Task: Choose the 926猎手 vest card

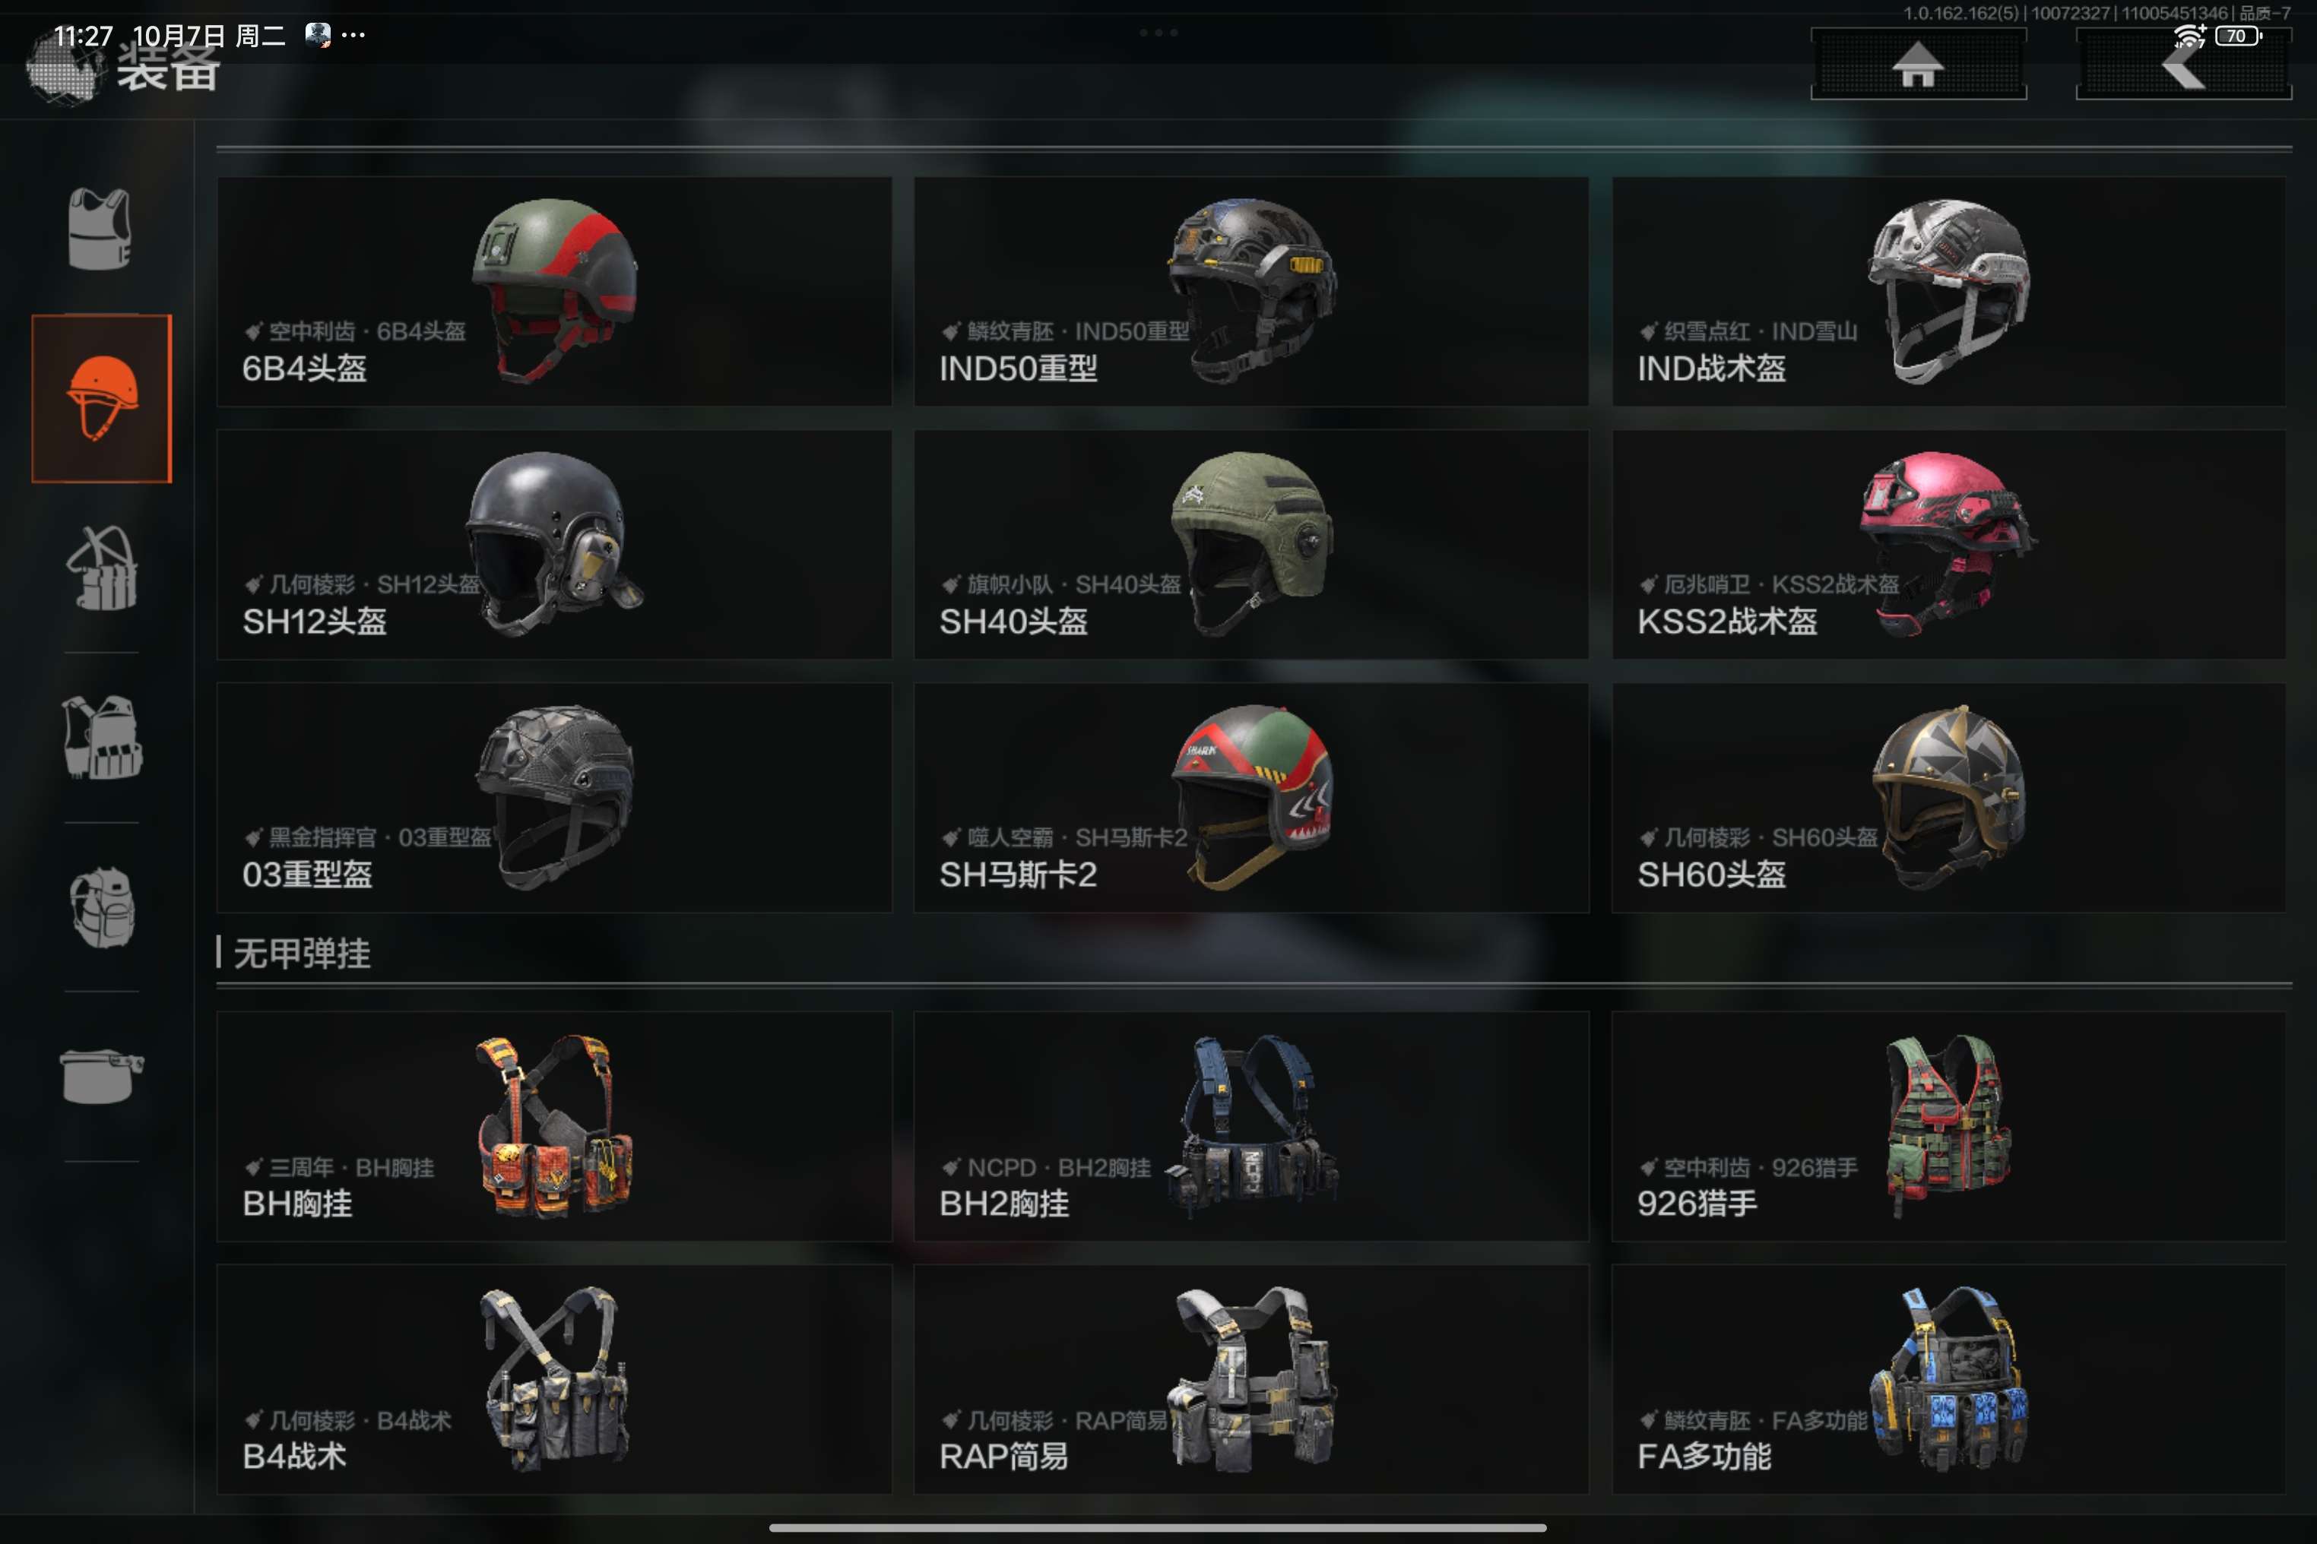Action: (x=1948, y=1127)
